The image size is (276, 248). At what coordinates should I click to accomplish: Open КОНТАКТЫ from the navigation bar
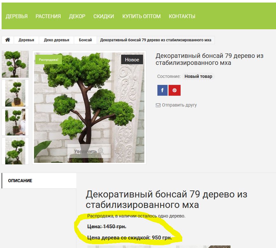182,16
